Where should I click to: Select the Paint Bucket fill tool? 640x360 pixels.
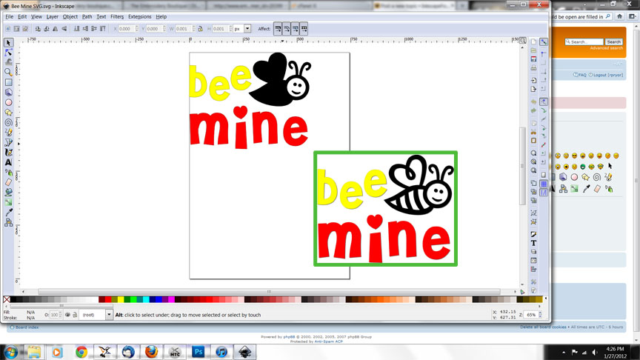tap(8, 193)
